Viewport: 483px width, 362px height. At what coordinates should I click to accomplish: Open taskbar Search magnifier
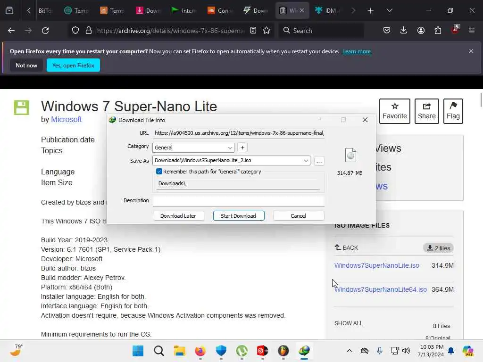(x=159, y=351)
